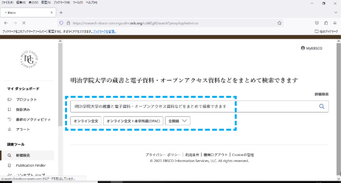Open the 他のブックマーク folder

click(x=326, y=31)
